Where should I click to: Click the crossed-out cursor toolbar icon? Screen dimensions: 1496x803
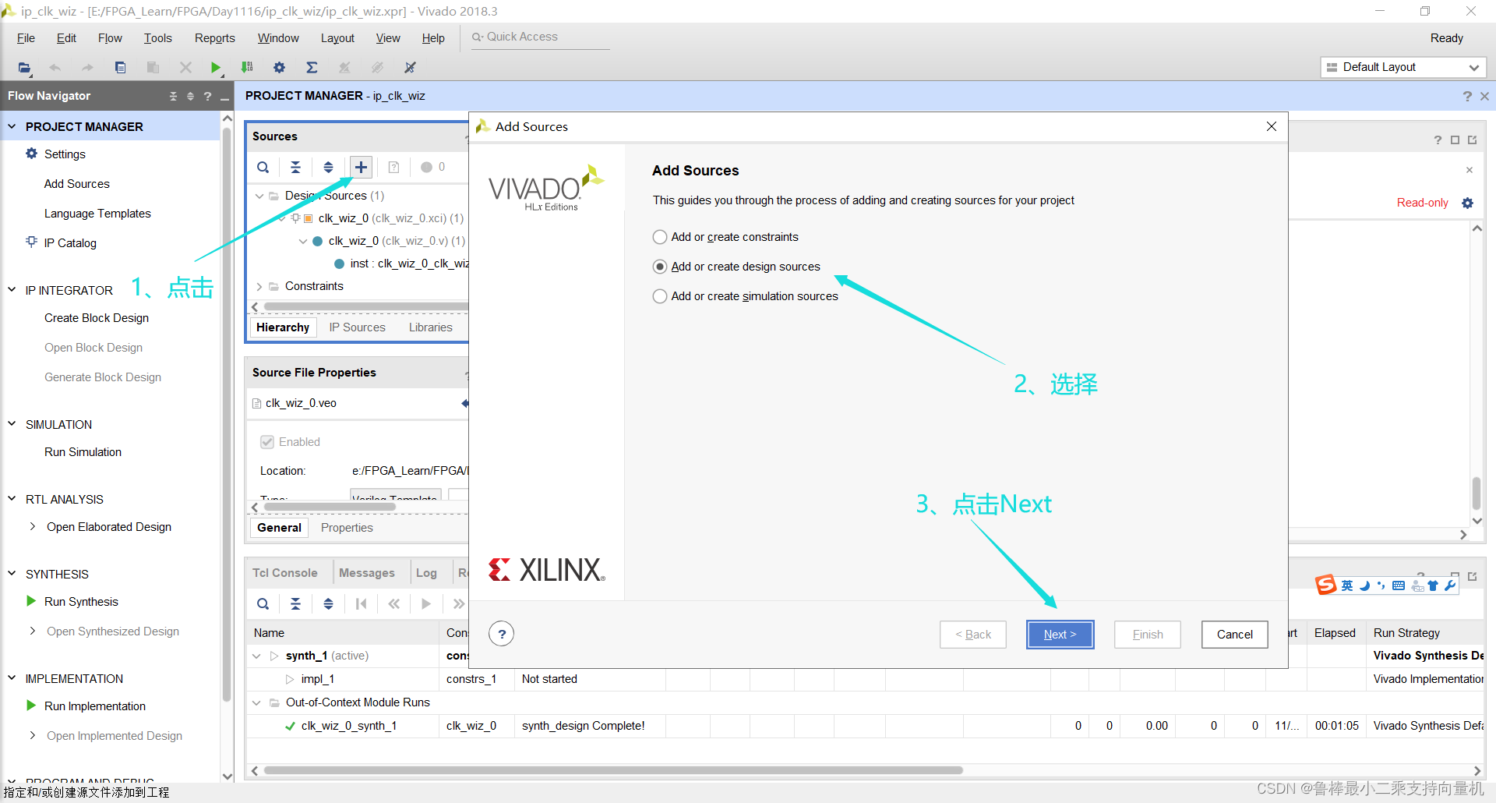click(x=410, y=68)
